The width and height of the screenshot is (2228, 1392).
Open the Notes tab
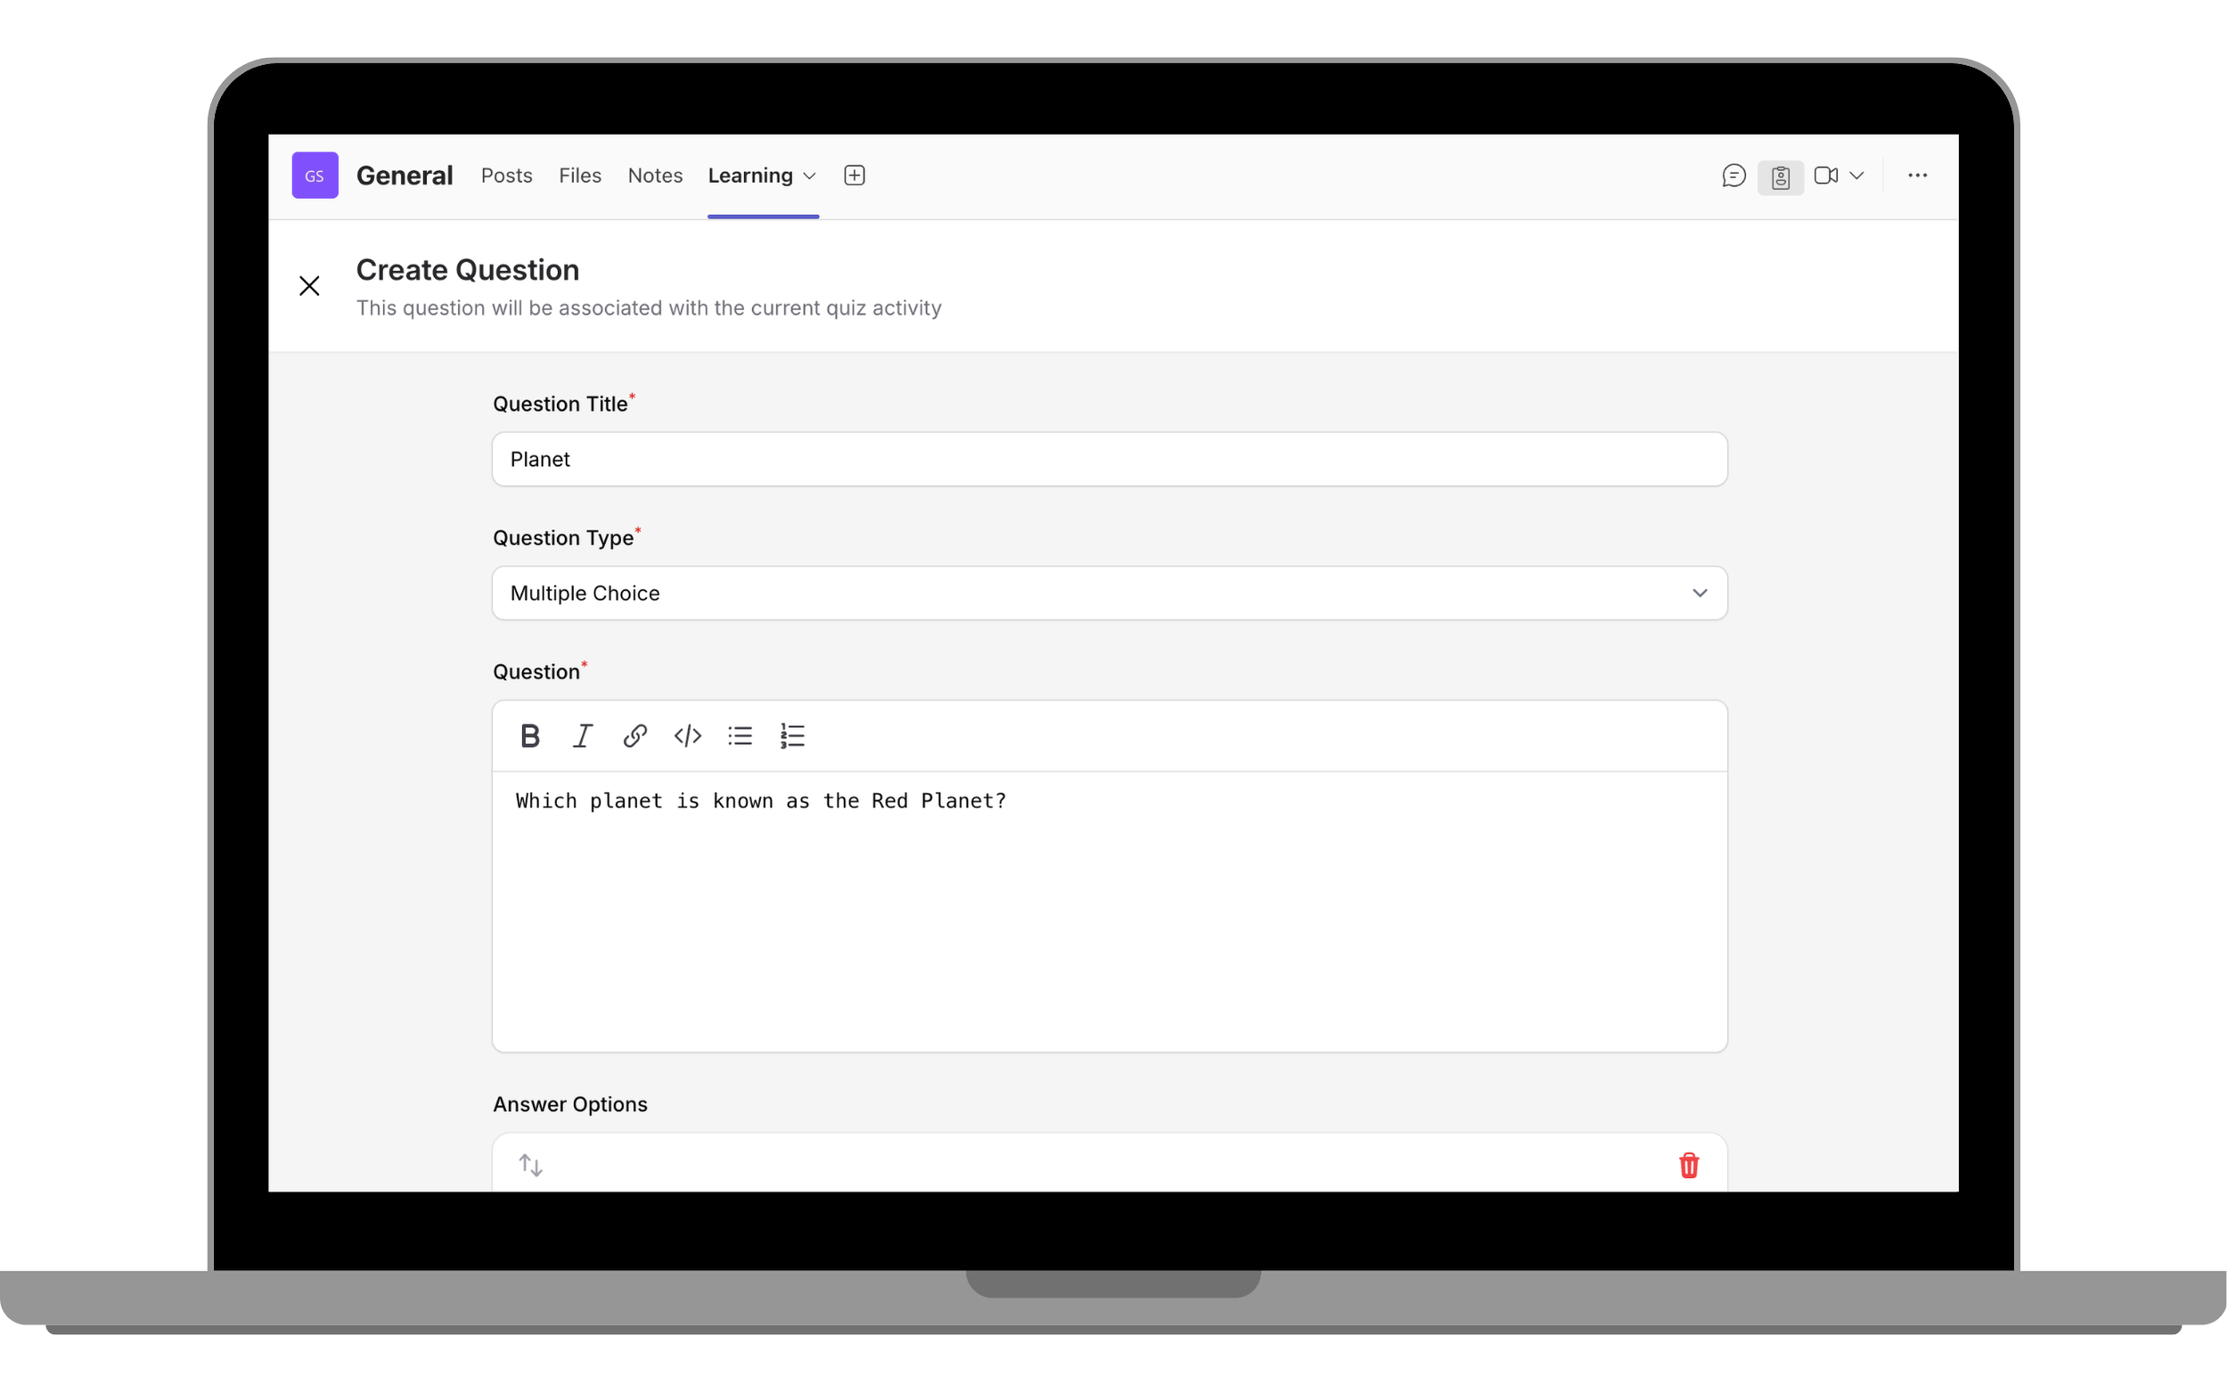(x=655, y=175)
